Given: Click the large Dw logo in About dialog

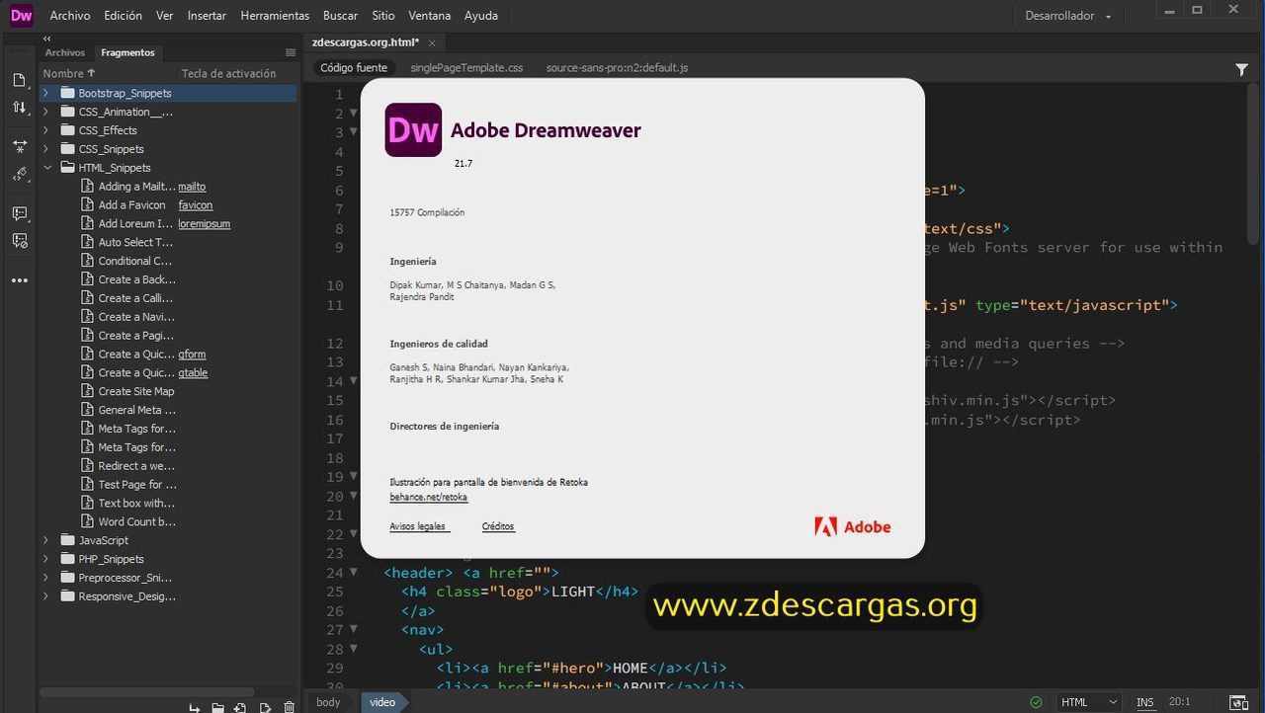Looking at the screenshot, I should (x=413, y=129).
